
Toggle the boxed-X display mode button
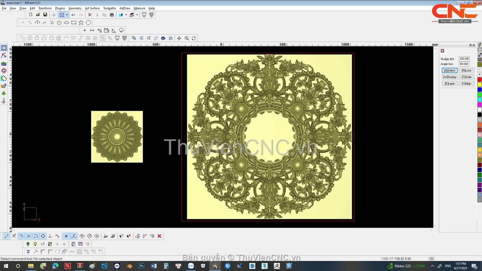click(x=62, y=15)
